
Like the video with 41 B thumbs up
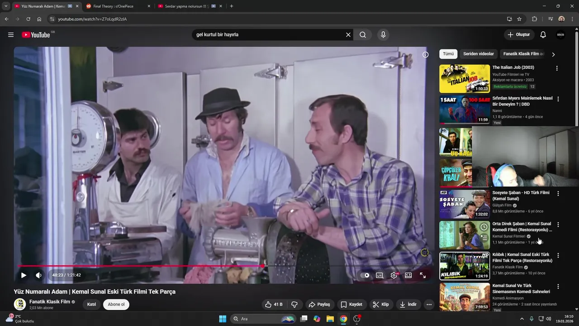click(274, 304)
